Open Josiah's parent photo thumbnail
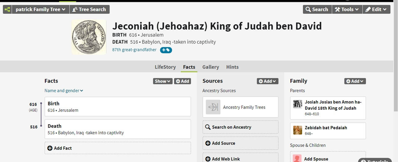Viewport: 398px width, 162px height. pos(298,104)
